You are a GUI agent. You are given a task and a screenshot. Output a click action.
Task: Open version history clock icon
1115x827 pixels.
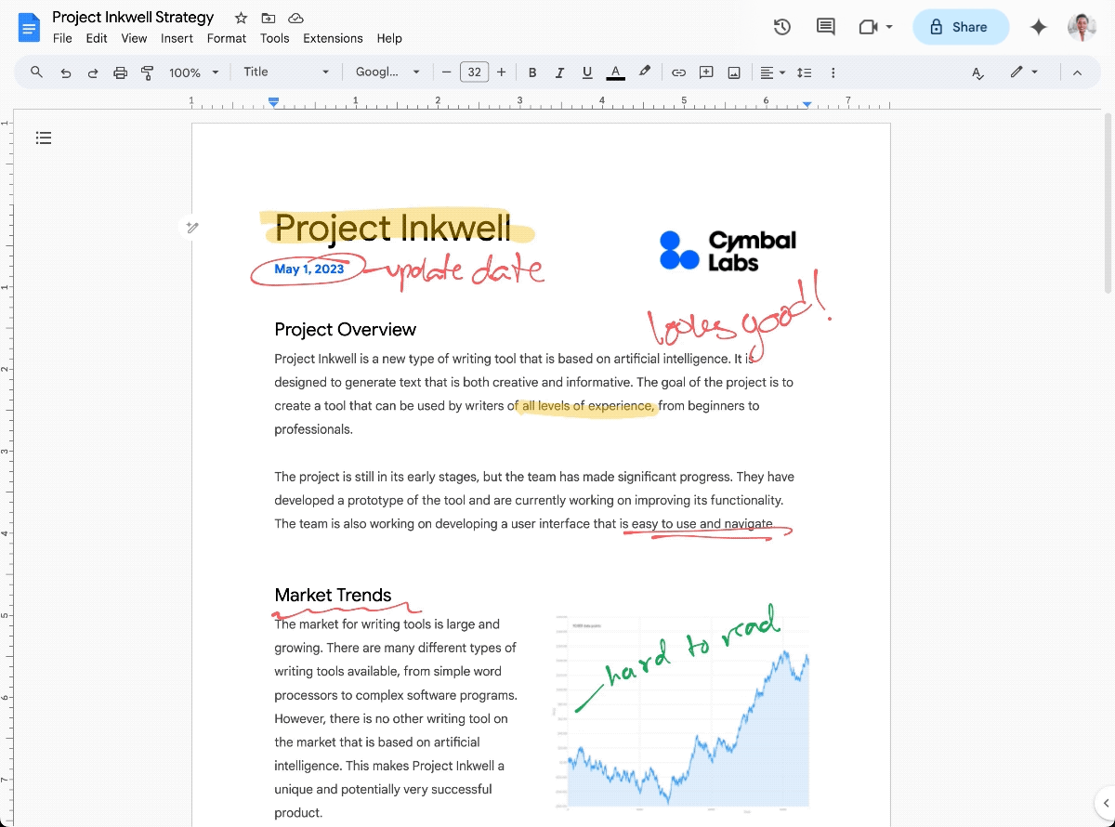coord(782,27)
